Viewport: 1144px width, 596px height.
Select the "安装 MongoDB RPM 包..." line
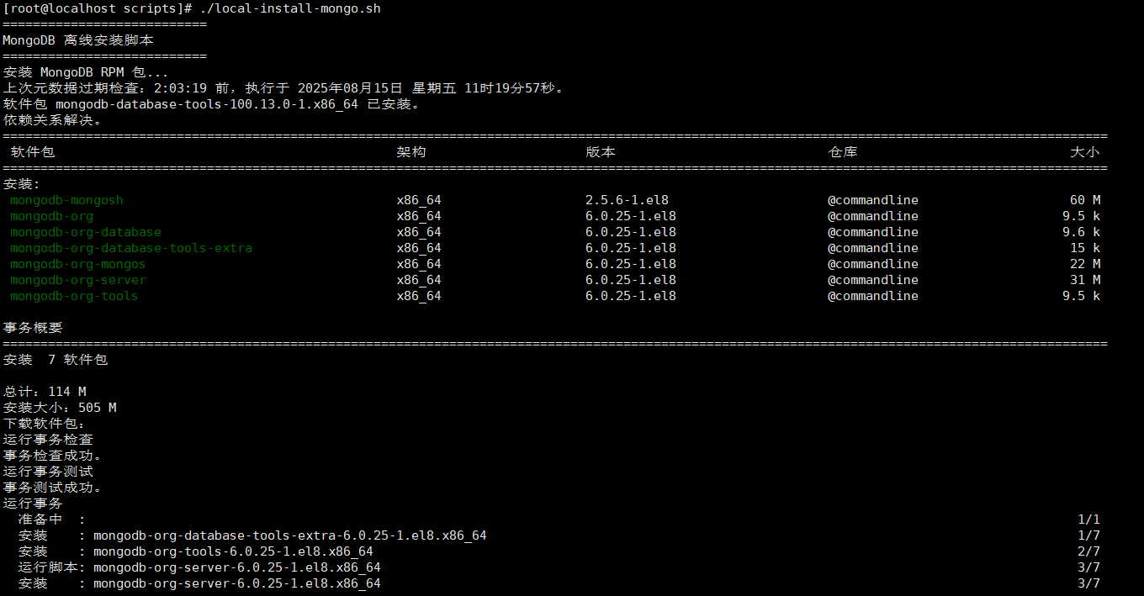tap(86, 72)
